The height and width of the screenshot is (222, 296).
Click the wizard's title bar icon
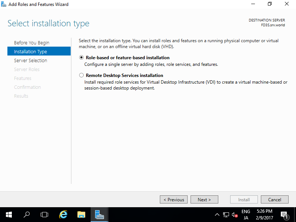pyautogui.click(x=4, y=4)
